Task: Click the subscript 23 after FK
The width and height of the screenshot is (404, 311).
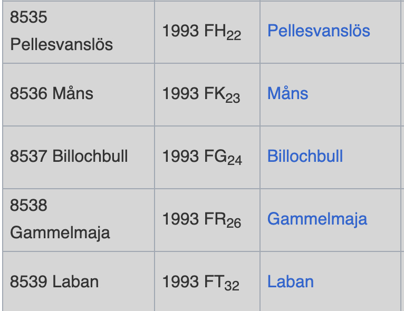Action: 233,98
